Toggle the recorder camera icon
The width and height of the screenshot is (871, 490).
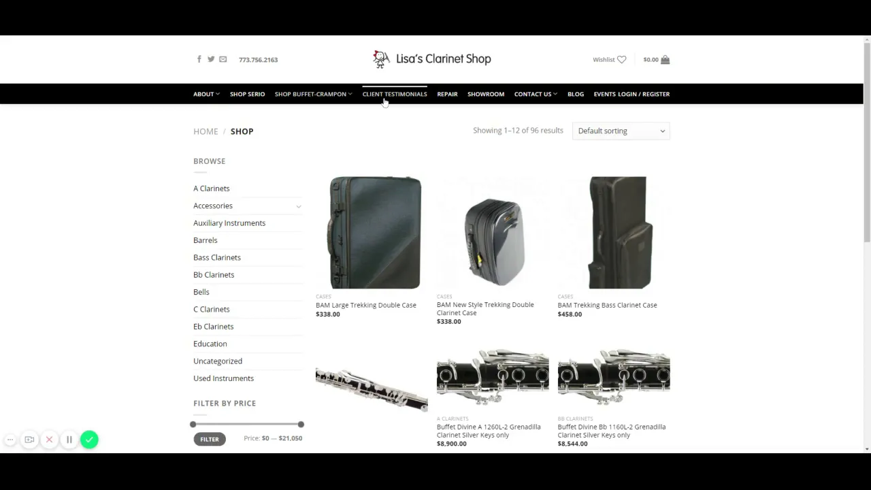click(x=29, y=440)
